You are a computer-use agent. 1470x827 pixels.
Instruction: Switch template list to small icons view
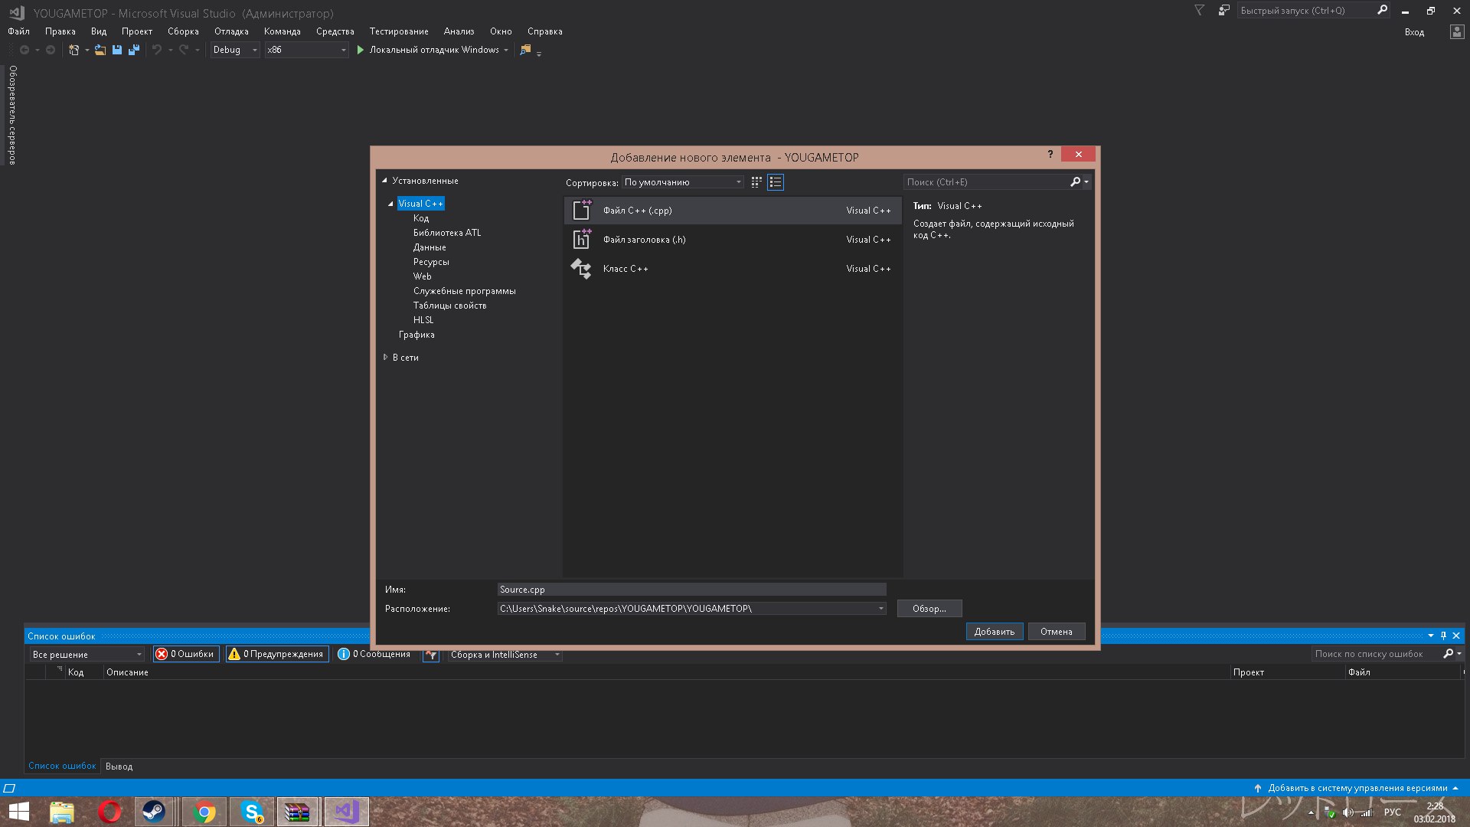click(x=756, y=182)
